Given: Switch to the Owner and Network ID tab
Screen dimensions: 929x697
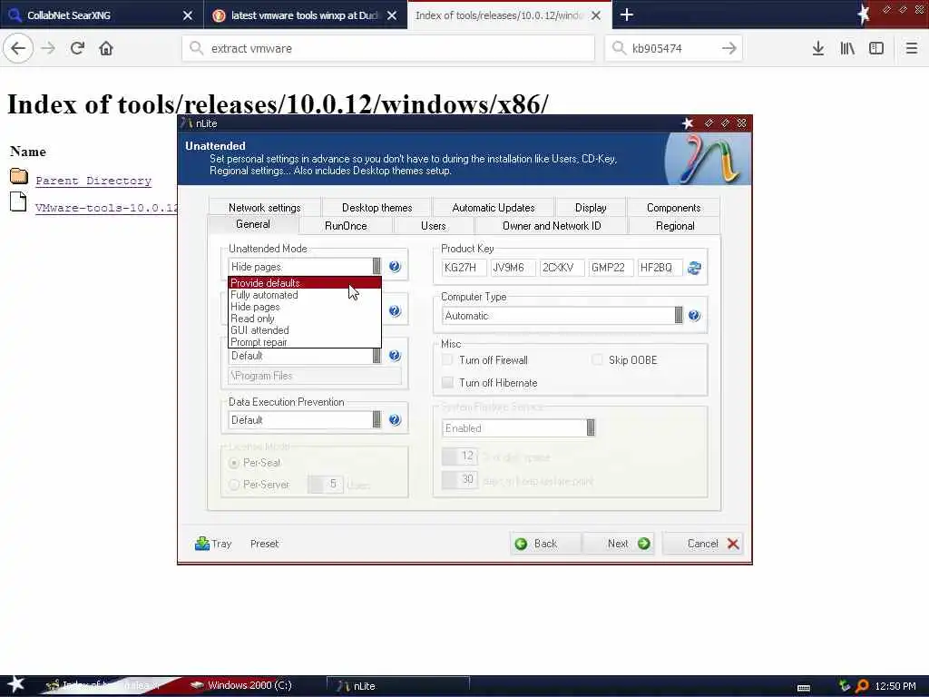Looking at the screenshot, I should coord(552,226).
